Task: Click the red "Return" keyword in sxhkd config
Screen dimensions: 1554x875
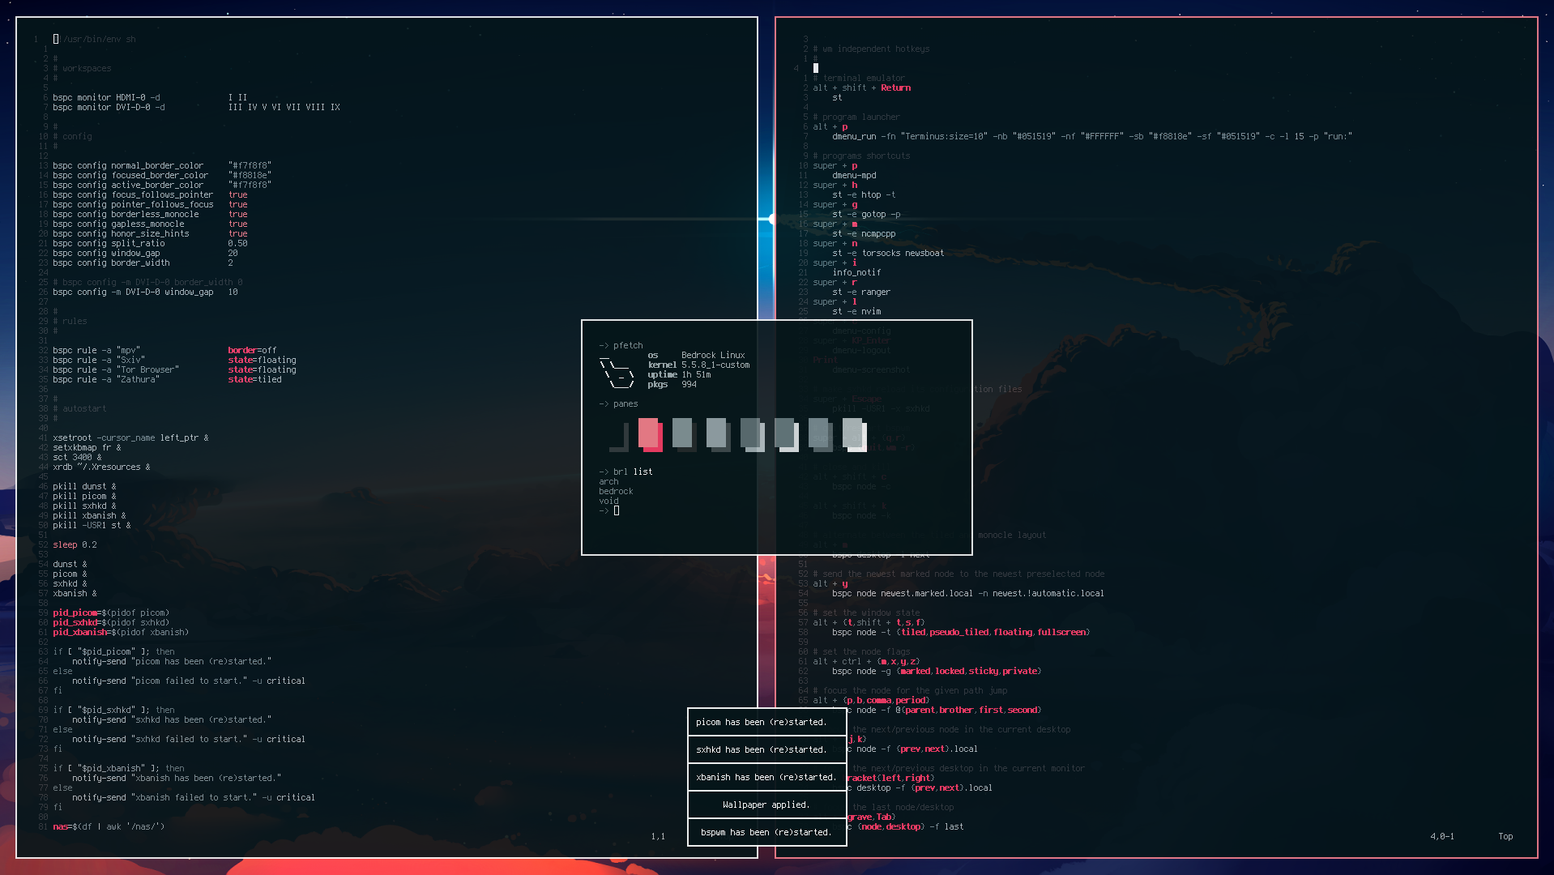Action: (x=895, y=87)
